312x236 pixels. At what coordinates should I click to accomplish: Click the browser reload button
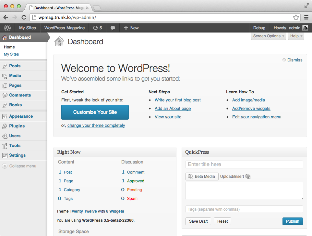(x=24, y=18)
